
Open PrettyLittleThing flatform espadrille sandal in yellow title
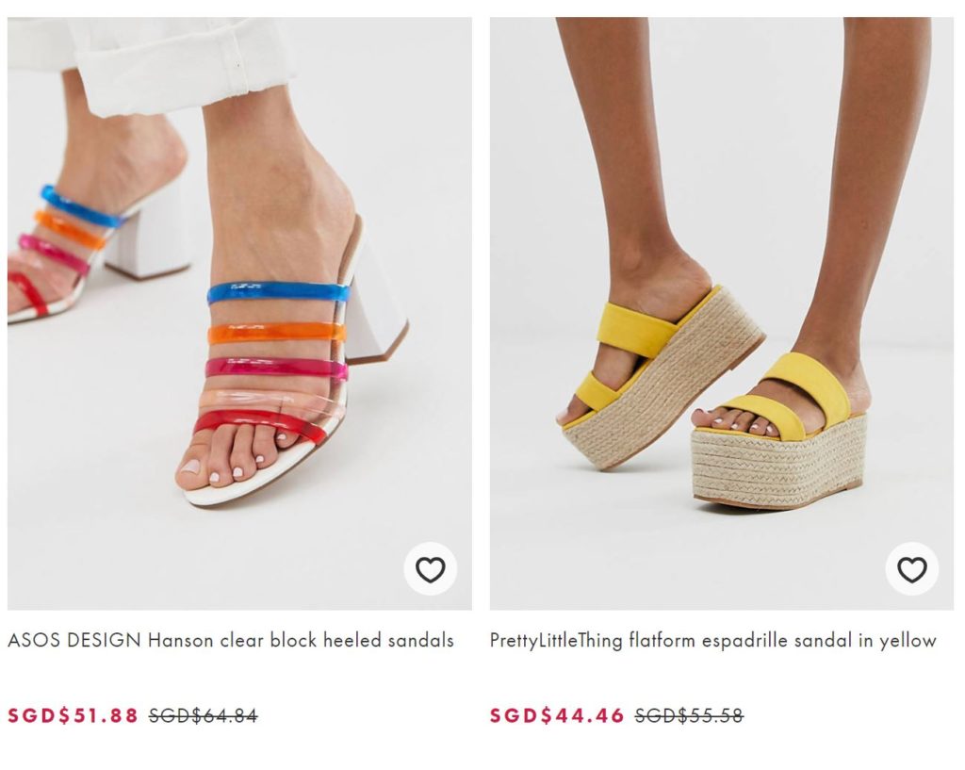tap(712, 641)
